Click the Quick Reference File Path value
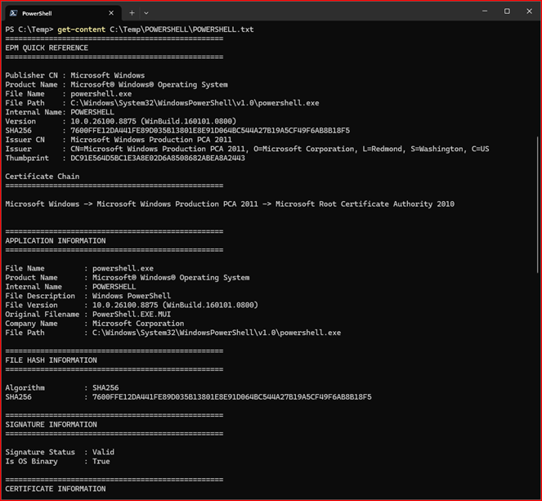This screenshot has height=501, width=542. [x=195, y=103]
